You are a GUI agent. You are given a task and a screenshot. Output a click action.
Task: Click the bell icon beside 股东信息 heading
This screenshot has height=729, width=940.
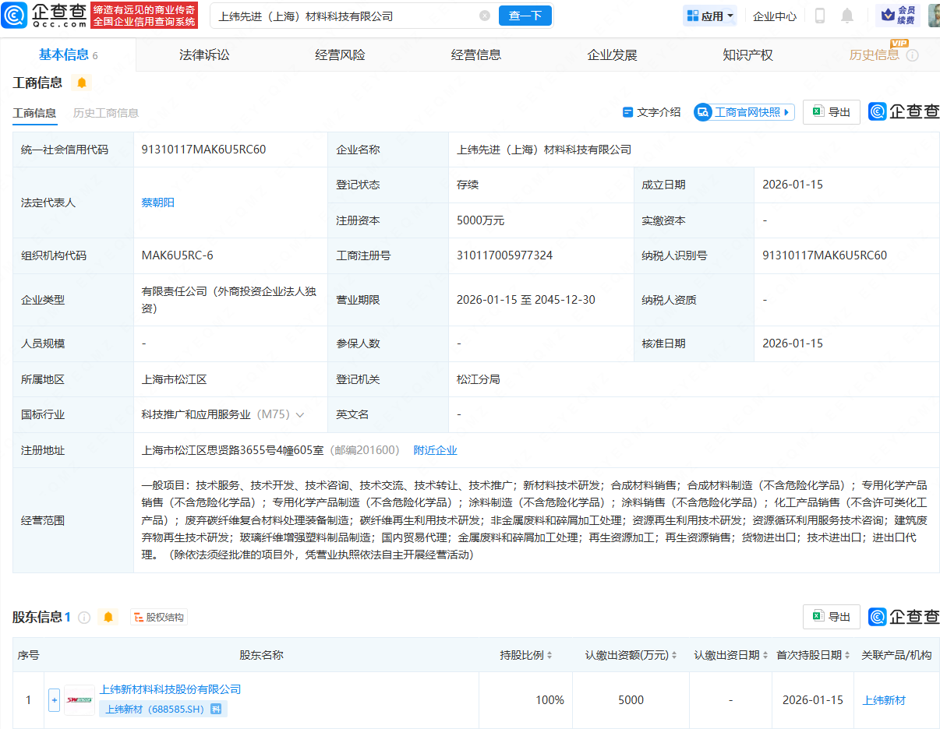[108, 617]
